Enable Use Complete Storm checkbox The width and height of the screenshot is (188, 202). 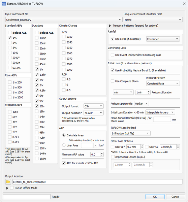(113, 81)
